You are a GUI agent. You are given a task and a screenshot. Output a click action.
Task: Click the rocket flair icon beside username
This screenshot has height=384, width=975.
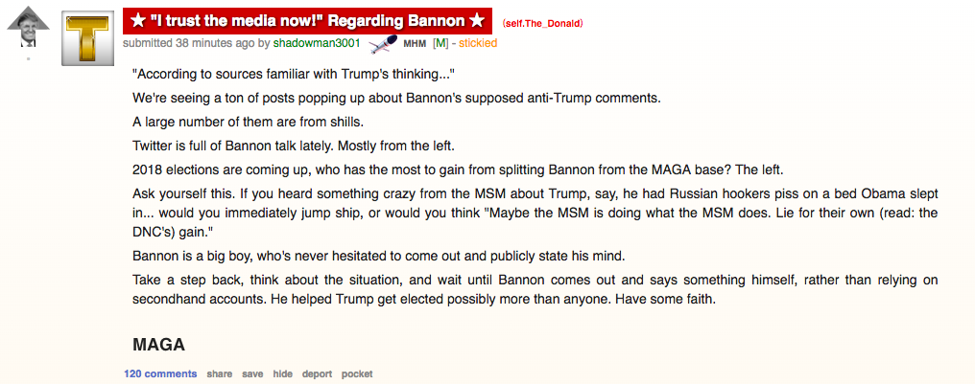click(x=382, y=44)
